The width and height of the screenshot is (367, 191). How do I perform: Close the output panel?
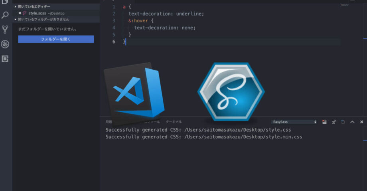[x=361, y=122]
